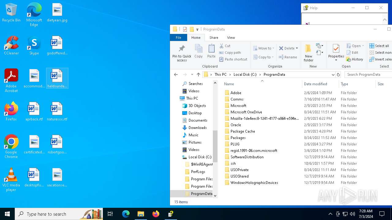Click the History ribbon button
Image resolution: width=392 pixels, height=220 pixels.
click(x=355, y=59)
